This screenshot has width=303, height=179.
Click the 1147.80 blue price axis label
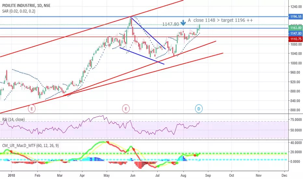pos(296,34)
